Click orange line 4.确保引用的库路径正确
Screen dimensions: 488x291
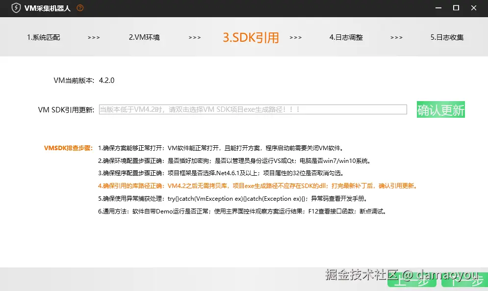click(257, 186)
